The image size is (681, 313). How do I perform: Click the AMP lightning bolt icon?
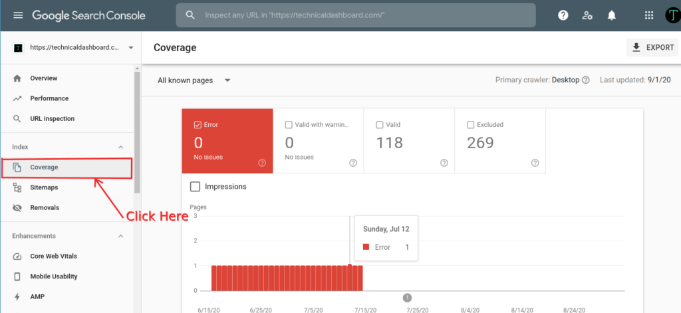point(17,296)
